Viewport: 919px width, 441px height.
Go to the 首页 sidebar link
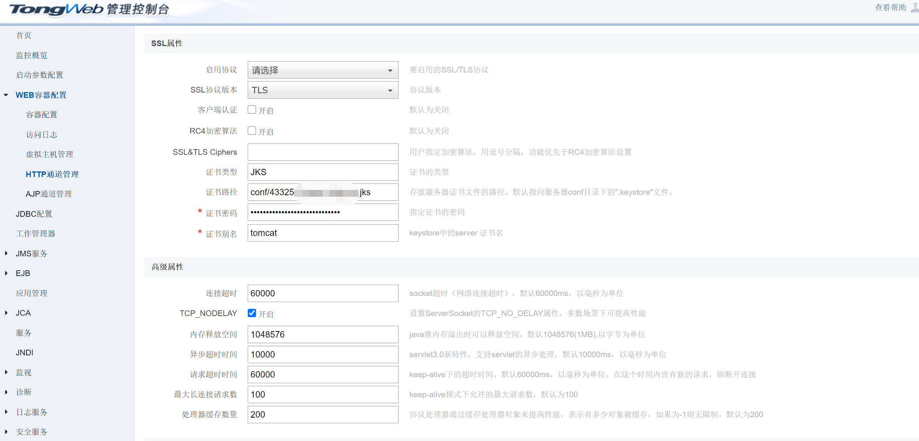tap(23, 35)
